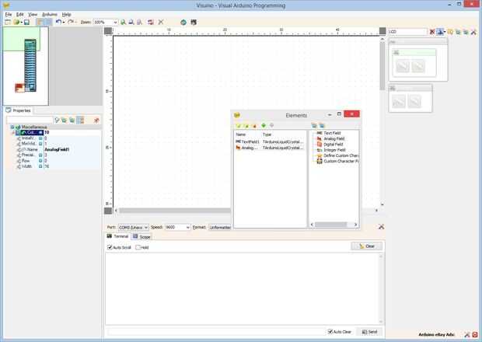482x342 pixels.
Task: Click the Properties filter input field
Action: (x=30, y=120)
